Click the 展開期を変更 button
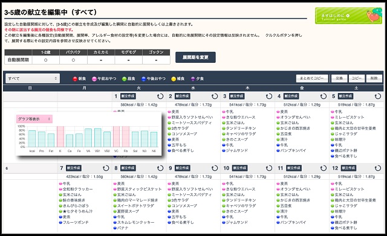 tap(195, 57)
